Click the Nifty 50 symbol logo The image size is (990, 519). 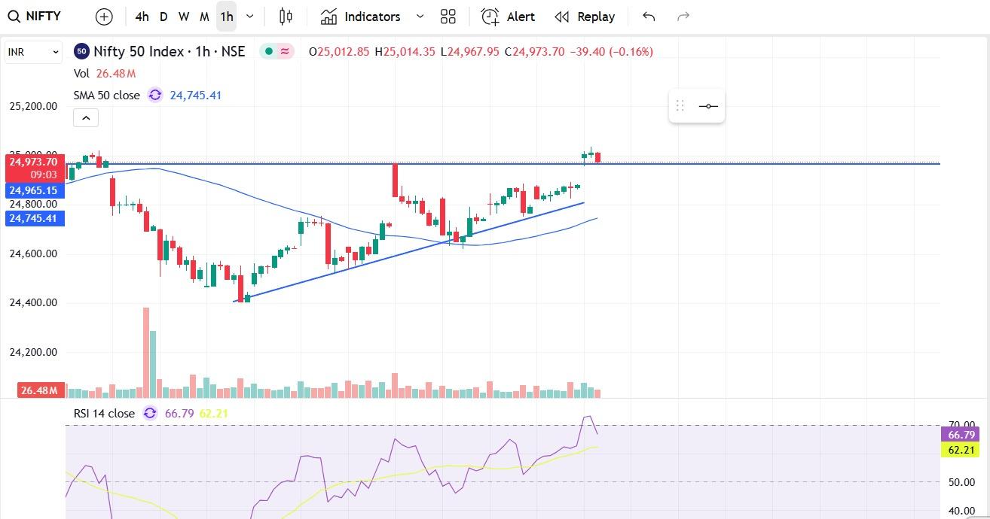pyautogui.click(x=81, y=51)
